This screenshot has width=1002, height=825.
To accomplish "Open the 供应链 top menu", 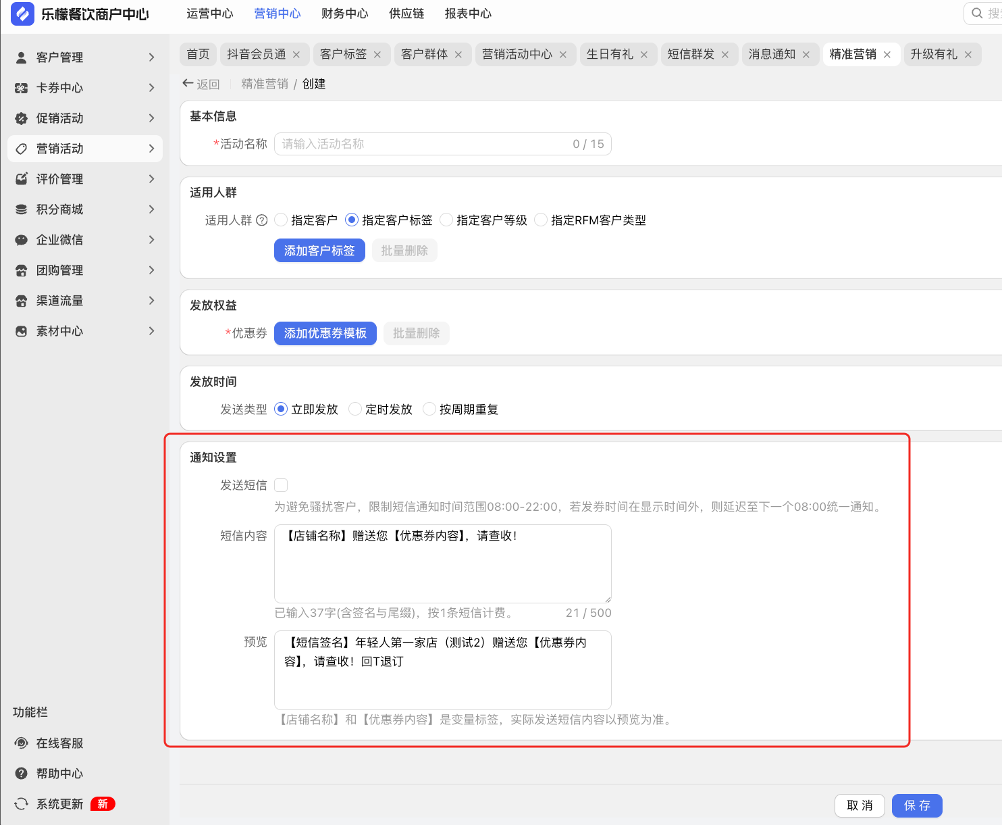I will 406,14.
